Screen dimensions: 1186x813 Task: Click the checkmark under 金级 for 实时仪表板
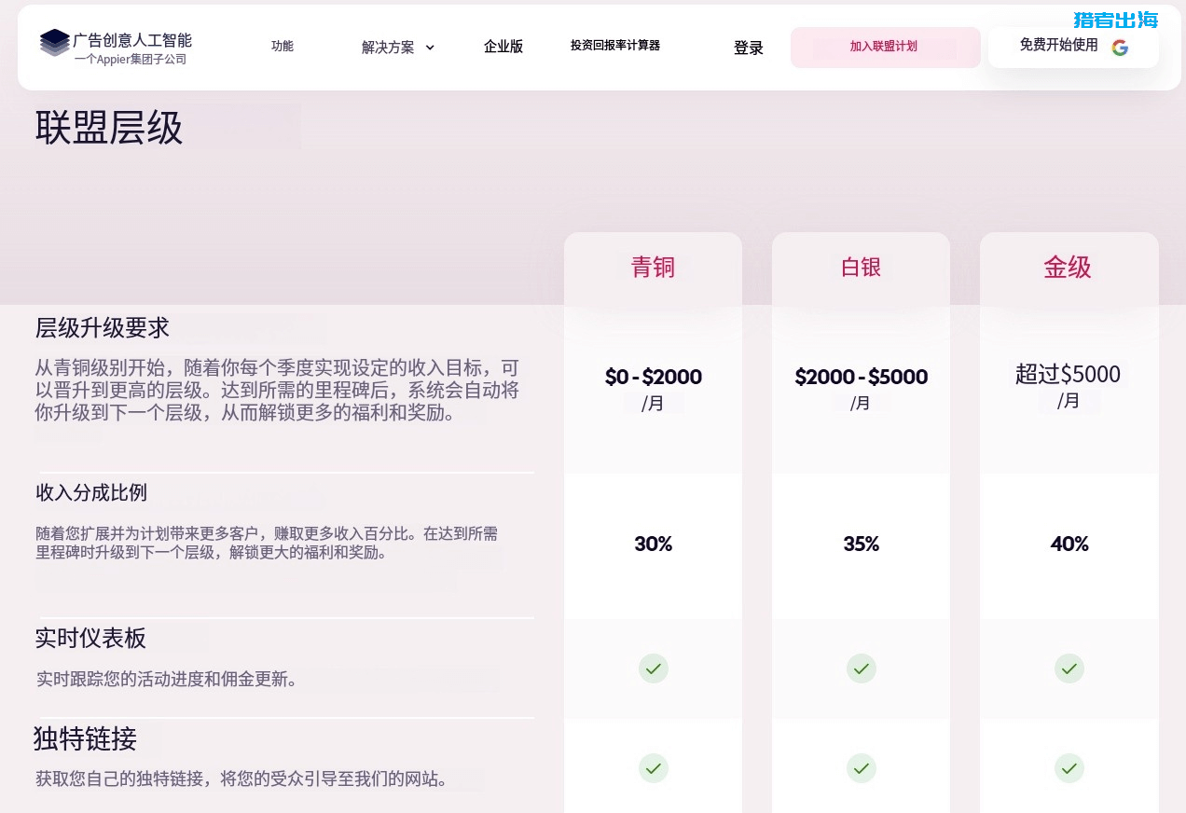[x=1069, y=668]
